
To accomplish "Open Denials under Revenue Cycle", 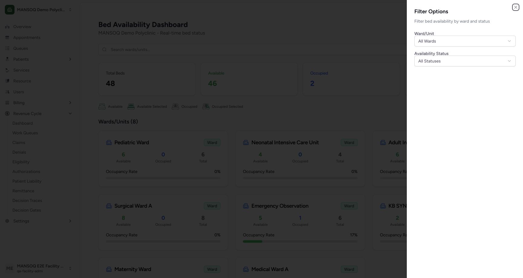I will tap(19, 152).
